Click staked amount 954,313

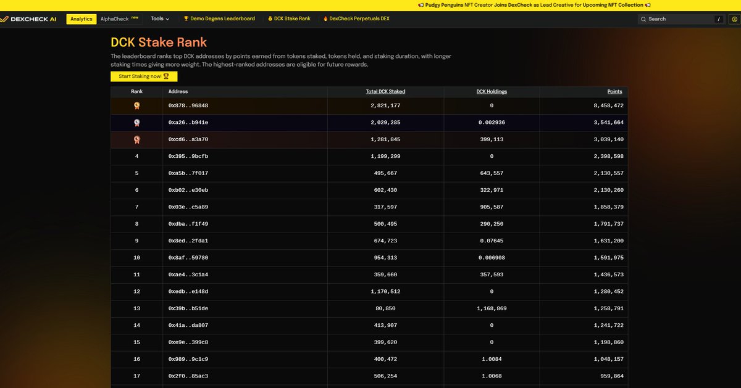(385, 258)
